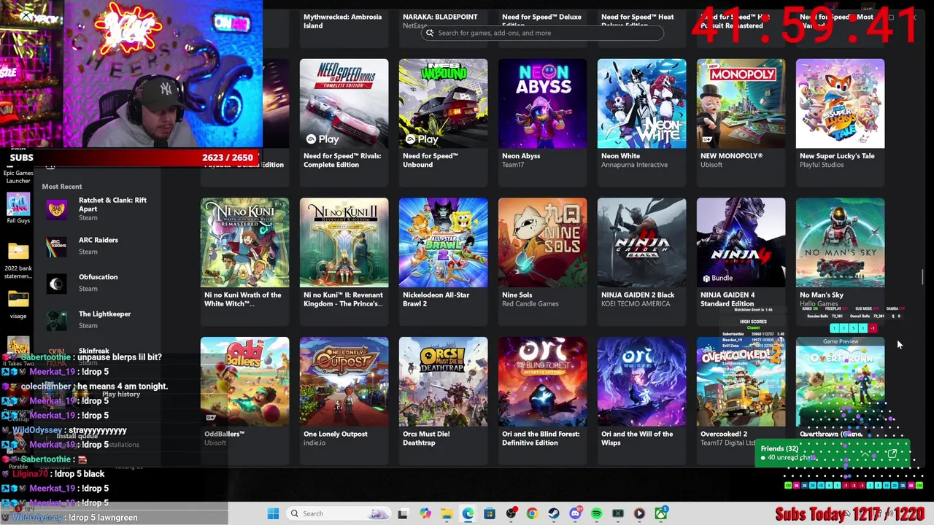Search for games, add-ons, and more field

point(542,33)
